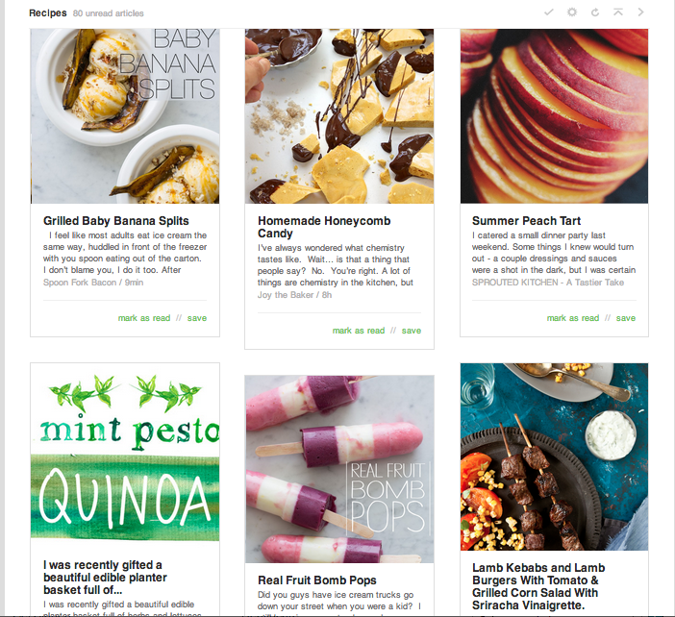Save the Grilled Baby Banana Splits article
Image resolution: width=675 pixels, height=617 pixels.
pos(197,318)
